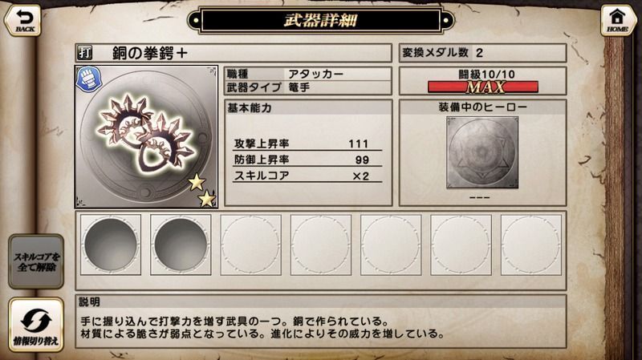Viewport: 642px width, 360px height.
Task: Tap the 情報切り替え refresh arrows icon
Action: coord(36,325)
